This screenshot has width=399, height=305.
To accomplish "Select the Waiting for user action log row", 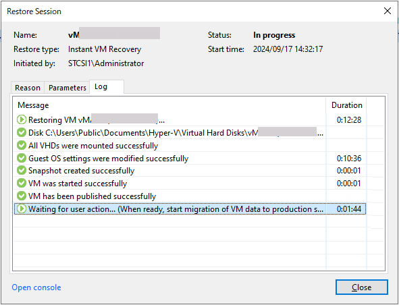I will point(190,209).
